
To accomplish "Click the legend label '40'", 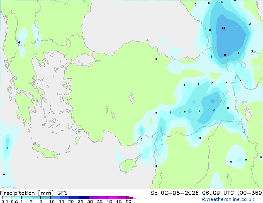I will tap(109, 201).
